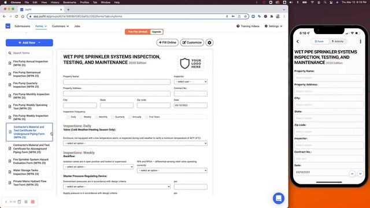Click the Search forms box
Image resolution: width=370 pixels, height=208 pixels.
[29, 53]
